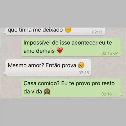Viewport: 126px width, 126px height.
Task: Click the disappointed face emoji
Action: click(68, 30)
